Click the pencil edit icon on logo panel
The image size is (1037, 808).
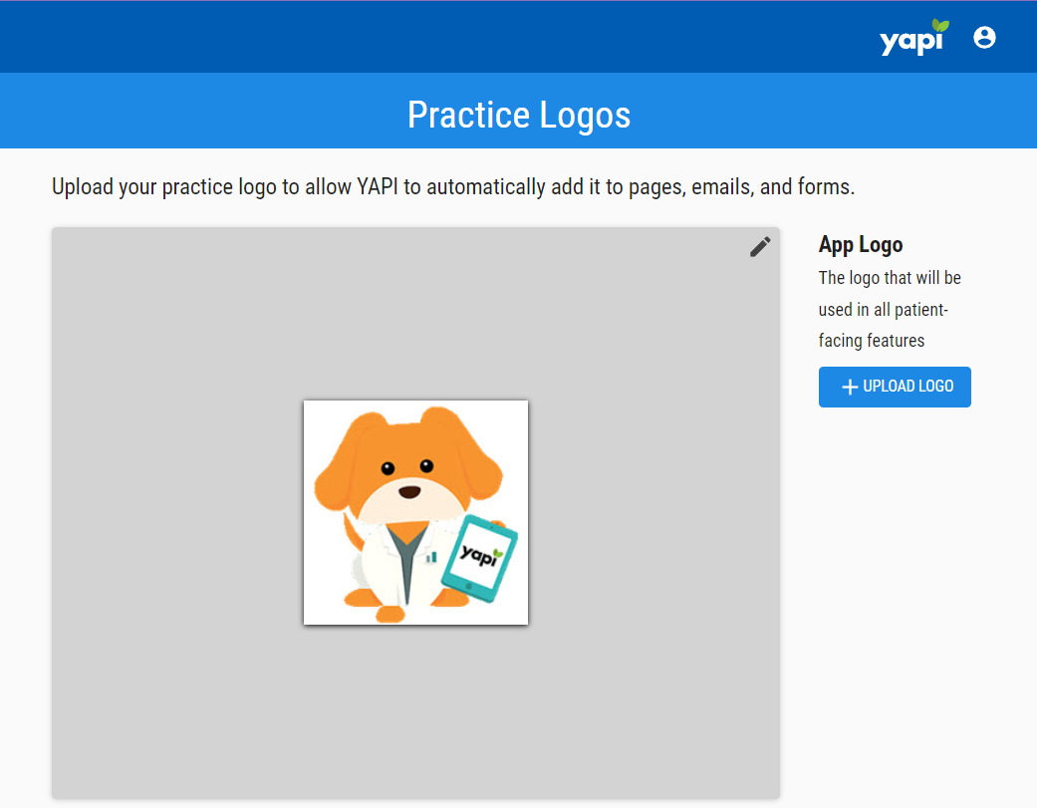pyautogui.click(x=760, y=247)
